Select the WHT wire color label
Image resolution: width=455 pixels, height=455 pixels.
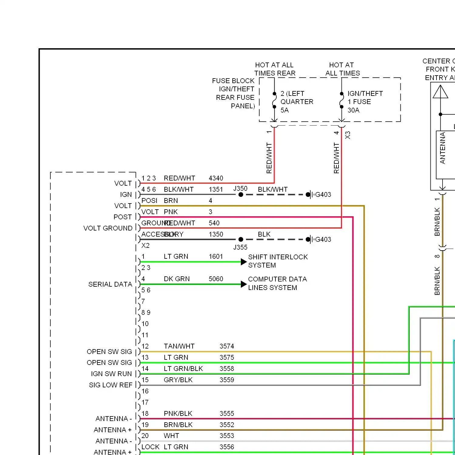[x=171, y=436]
